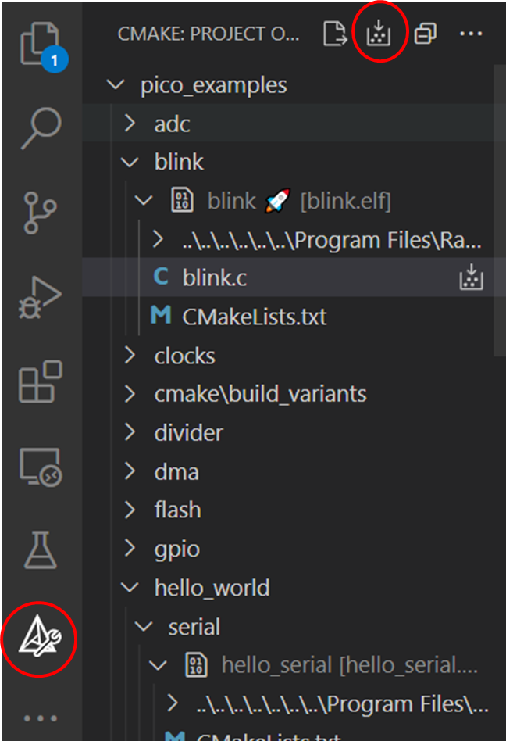Open the Source Control view
The image size is (506, 741).
click(40, 211)
